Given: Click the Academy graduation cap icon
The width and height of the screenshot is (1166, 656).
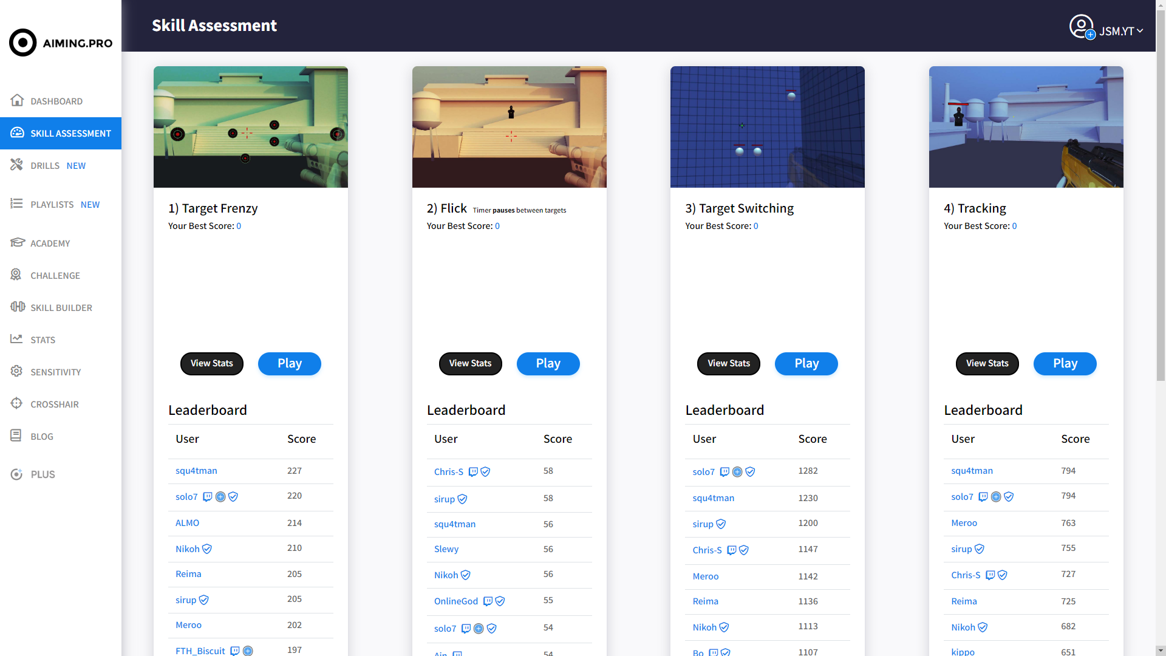Looking at the screenshot, I should [x=17, y=242].
